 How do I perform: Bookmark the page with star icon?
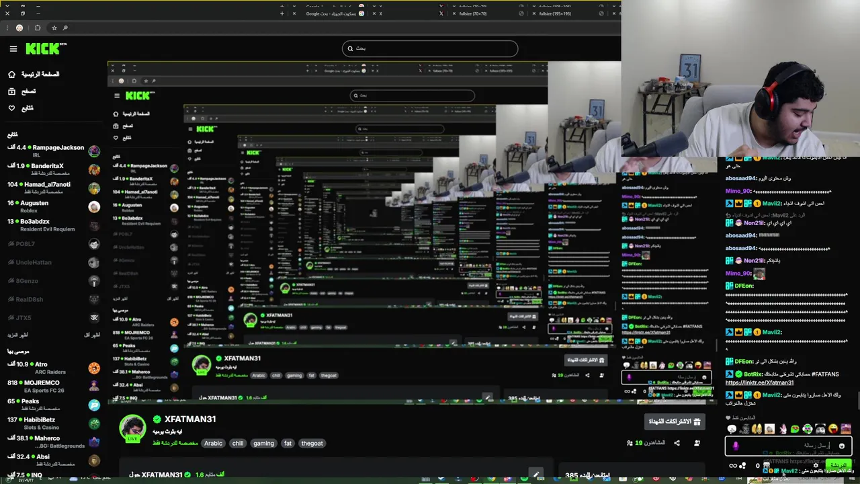pyautogui.click(x=56, y=28)
